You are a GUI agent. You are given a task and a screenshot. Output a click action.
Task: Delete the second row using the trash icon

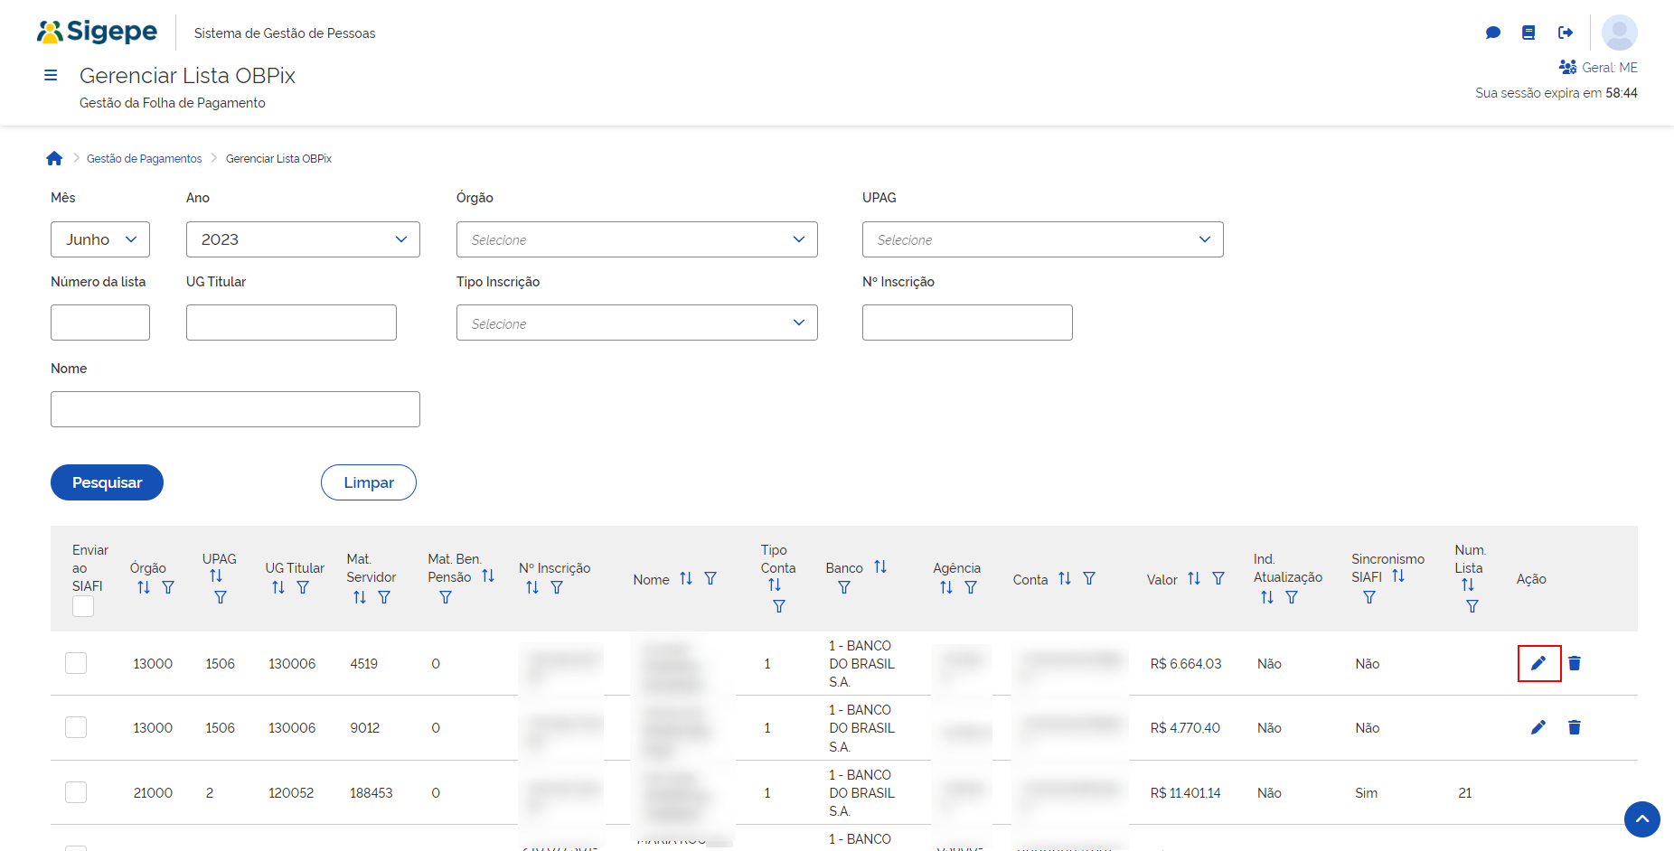pos(1575,726)
